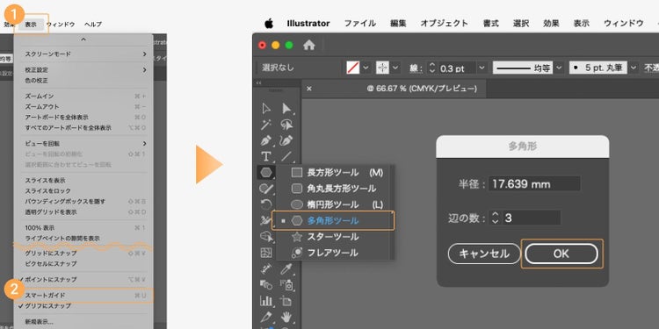Collapse the tools panel with double-arrow
659x329 pixels.
pos(259,83)
